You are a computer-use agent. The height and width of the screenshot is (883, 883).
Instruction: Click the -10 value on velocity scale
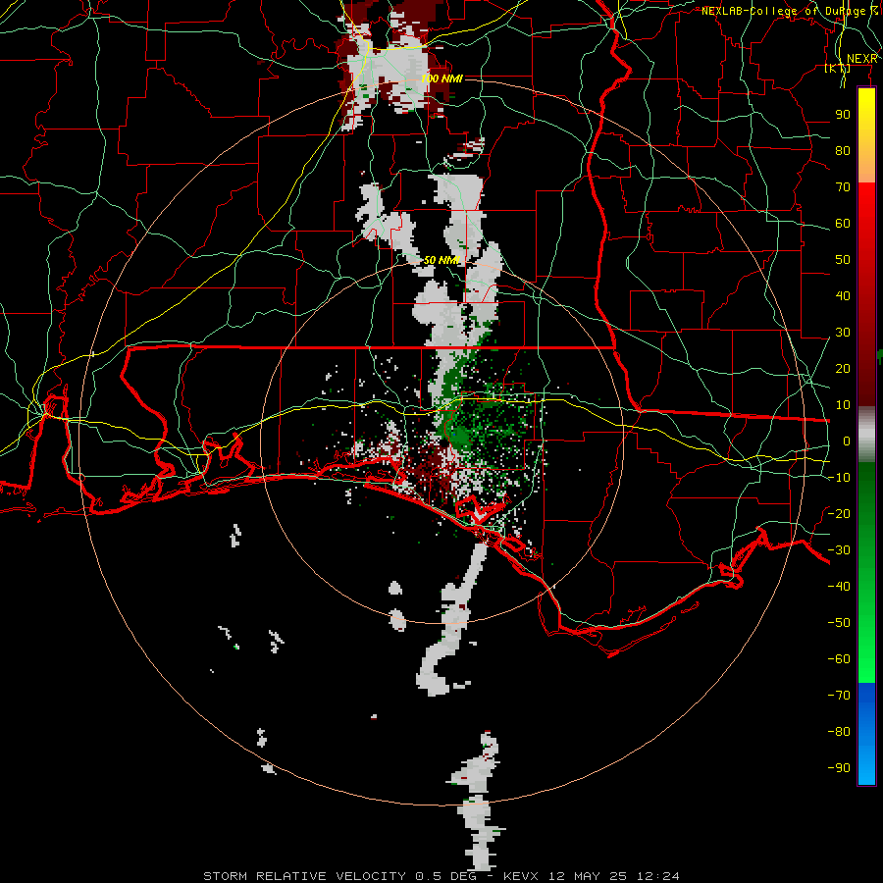tap(839, 478)
